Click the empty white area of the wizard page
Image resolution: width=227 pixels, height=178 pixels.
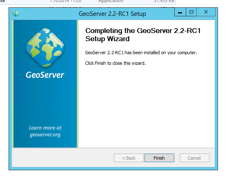pos(146,105)
